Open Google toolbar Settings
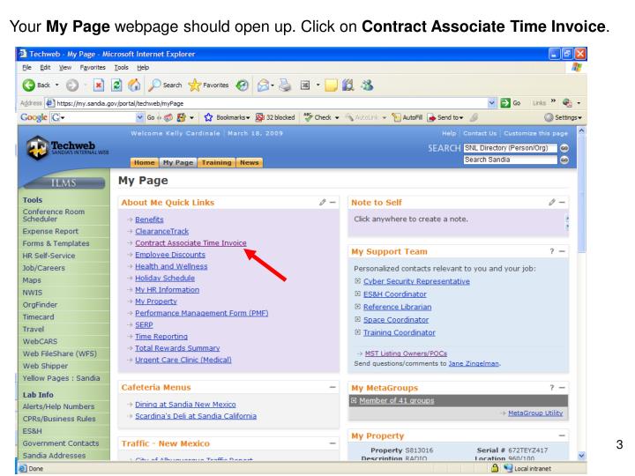This screenshot has height=476, width=635. click(x=563, y=117)
